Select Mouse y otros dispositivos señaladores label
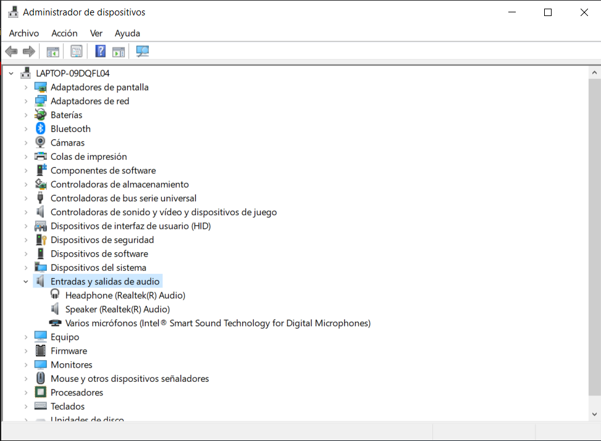Image resolution: width=601 pixels, height=441 pixels. tap(130, 379)
